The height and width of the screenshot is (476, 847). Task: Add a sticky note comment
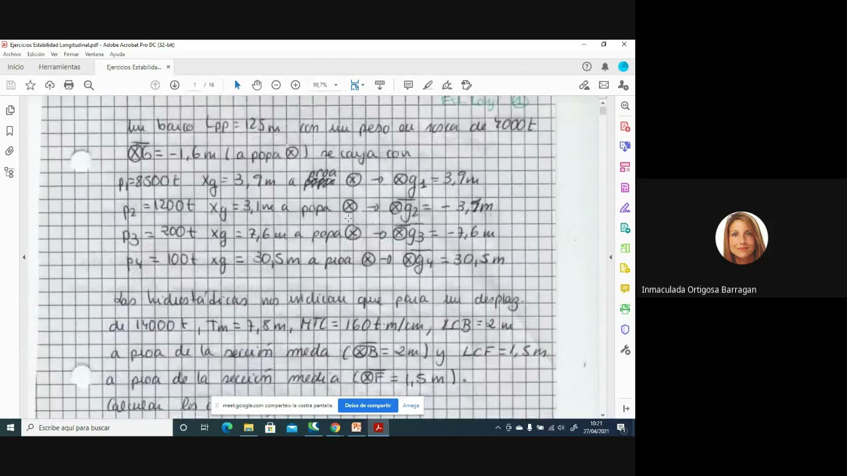408,85
